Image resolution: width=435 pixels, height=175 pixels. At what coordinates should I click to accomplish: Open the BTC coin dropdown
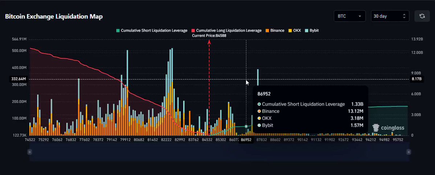pos(349,16)
